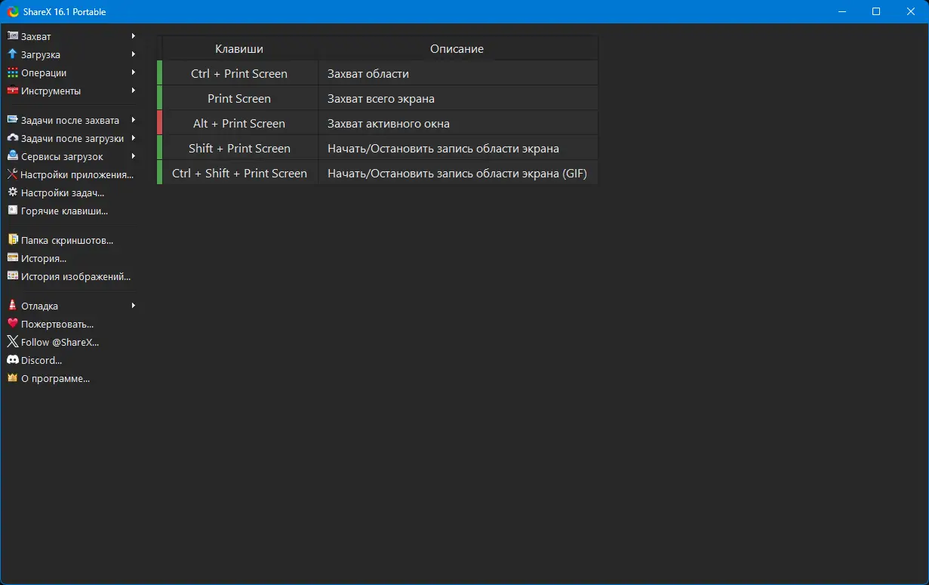Image resolution: width=929 pixels, height=585 pixels.
Task: Click Ctrl + Shift + Print Screen cell
Action: click(239, 173)
